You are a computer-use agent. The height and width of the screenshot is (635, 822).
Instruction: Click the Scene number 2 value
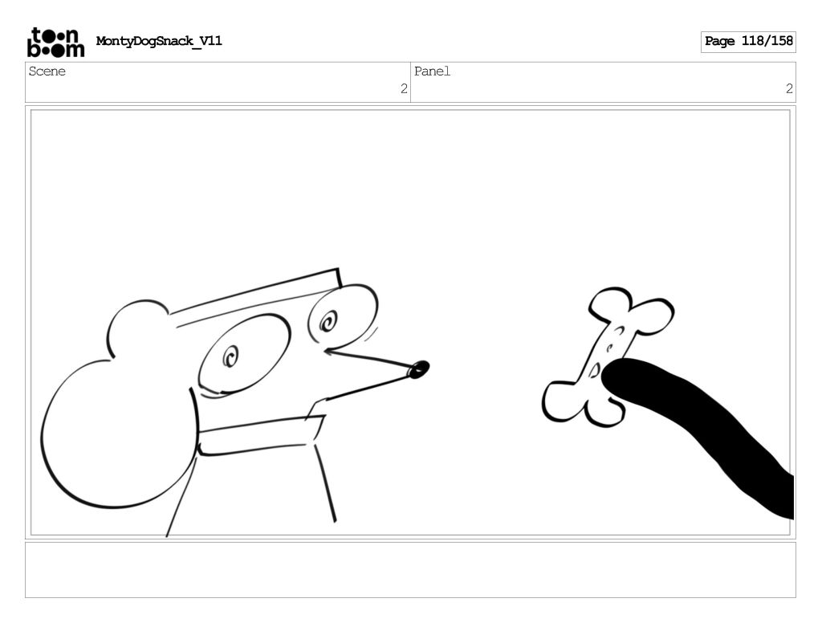(404, 89)
